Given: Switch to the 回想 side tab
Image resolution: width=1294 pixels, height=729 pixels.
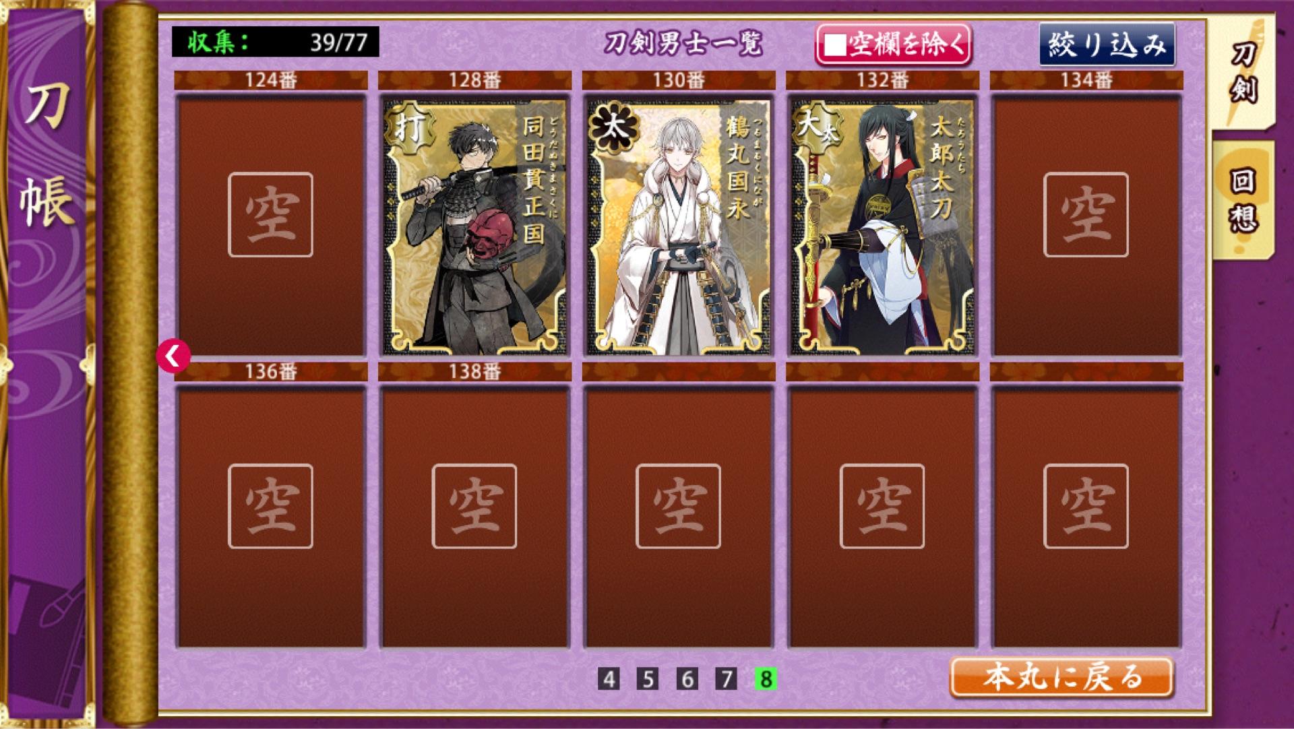Looking at the screenshot, I should click(1243, 201).
